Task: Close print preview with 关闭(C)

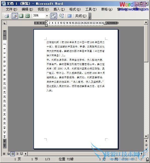Action: [81, 16]
